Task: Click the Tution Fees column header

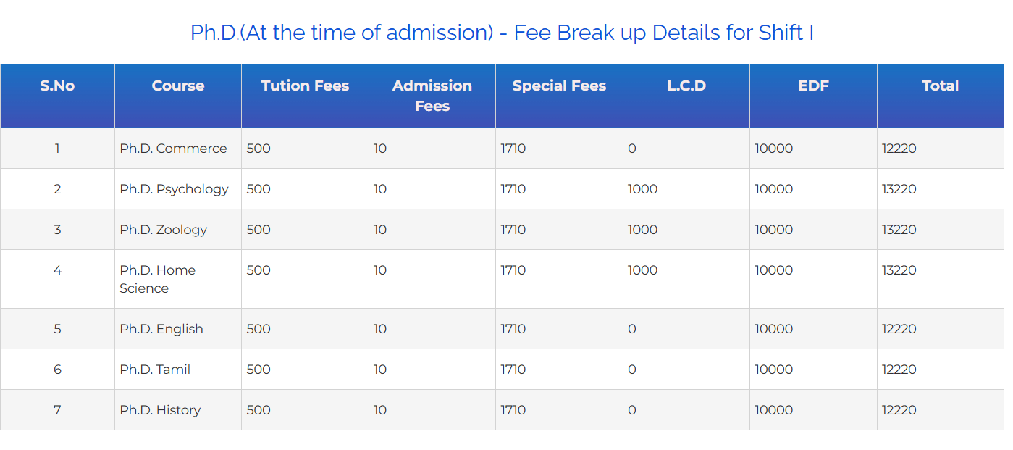Action: click(x=305, y=86)
